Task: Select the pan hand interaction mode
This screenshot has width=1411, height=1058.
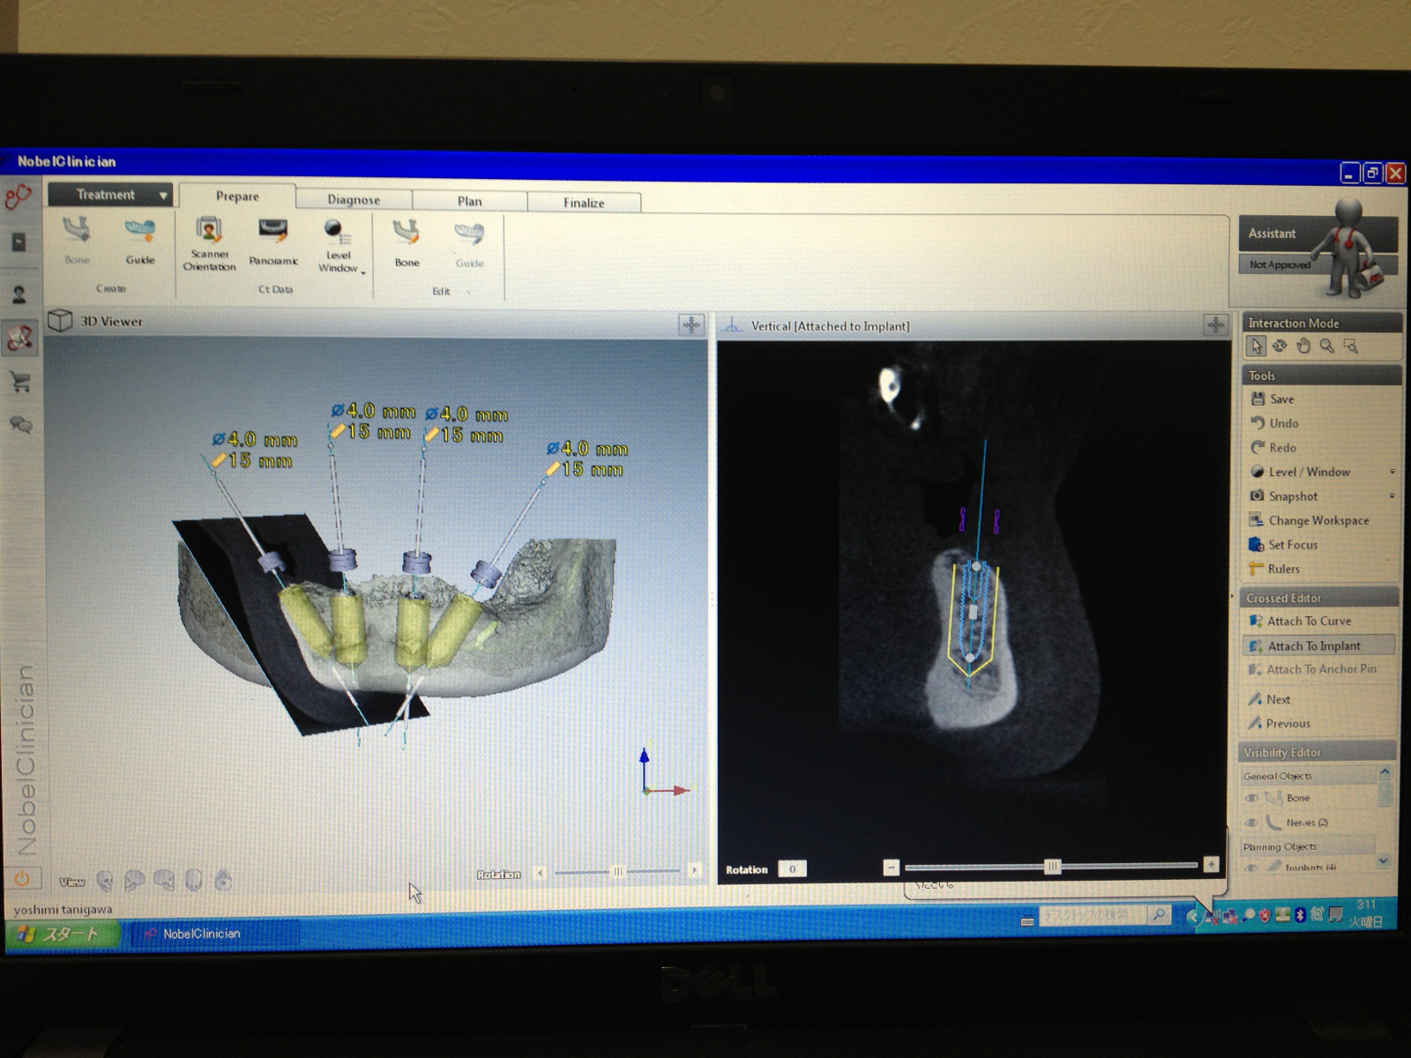Action: 1303,346
